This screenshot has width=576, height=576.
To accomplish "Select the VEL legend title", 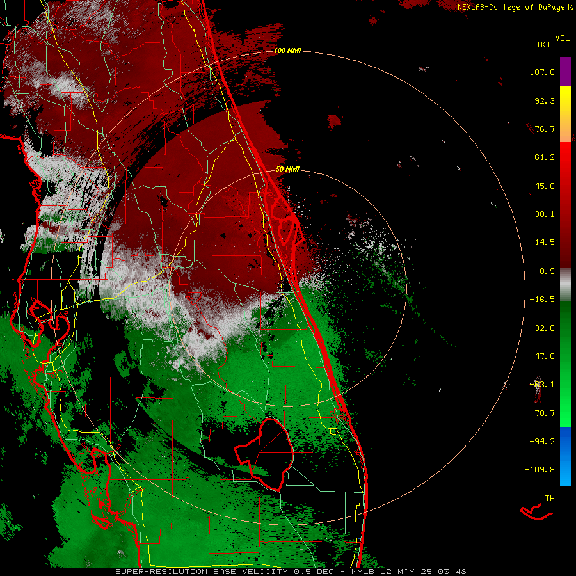I will (562, 38).
